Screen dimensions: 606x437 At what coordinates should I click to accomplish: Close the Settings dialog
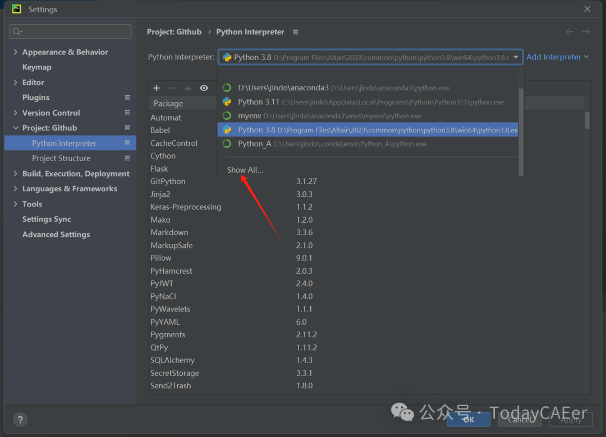click(x=587, y=9)
